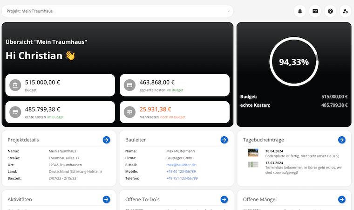The width and height of the screenshot is (354, 210).
Task: Open the 18.04.2024 diary entry thumbnail
Action: (253, 153)
